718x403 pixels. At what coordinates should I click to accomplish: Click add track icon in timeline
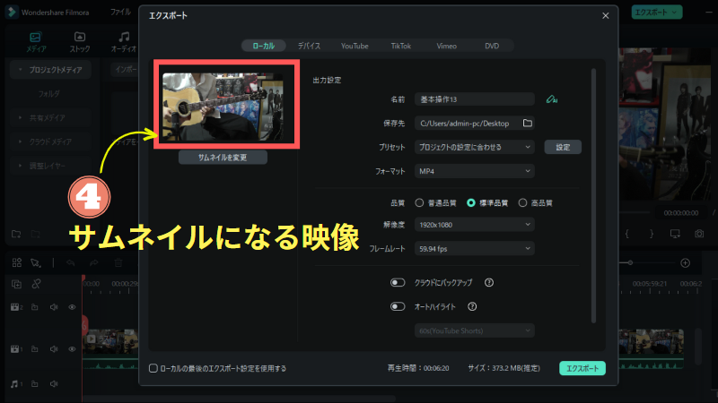[16, 284]
